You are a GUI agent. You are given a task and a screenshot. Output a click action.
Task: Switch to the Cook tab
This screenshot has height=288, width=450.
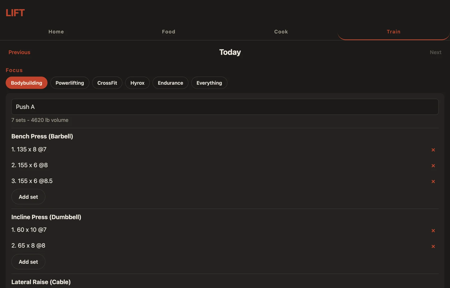click(281, 32)
